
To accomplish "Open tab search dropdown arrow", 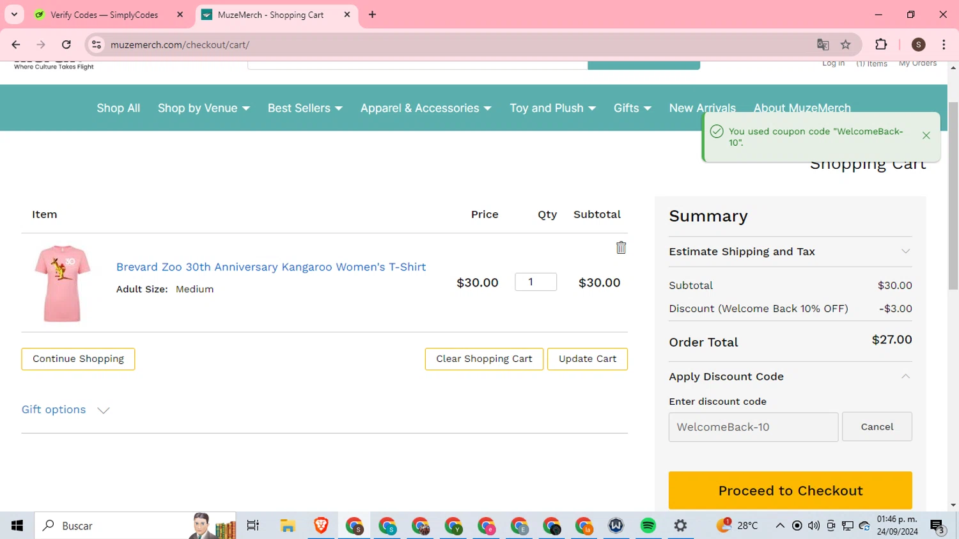I will coord(14,15).
